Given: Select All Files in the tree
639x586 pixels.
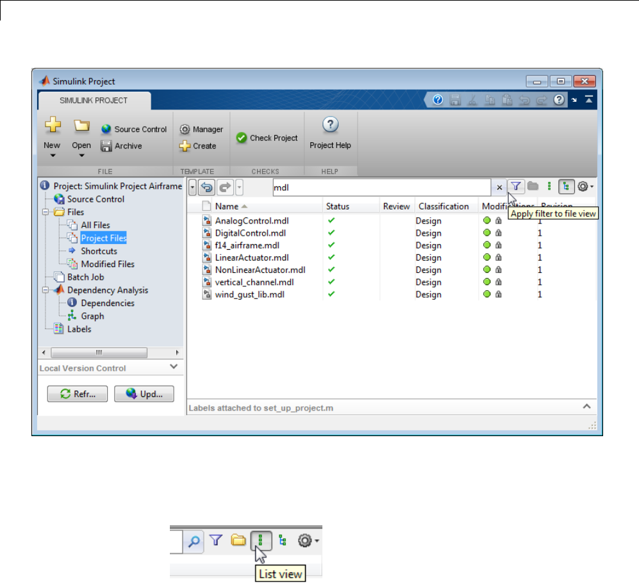Looking at the screenshot, I should (95, 225).
